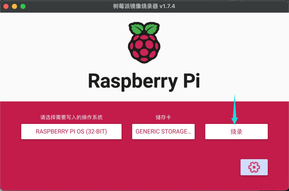Maximize the window using the green button
289x191 pixels.
coord(23,6)
